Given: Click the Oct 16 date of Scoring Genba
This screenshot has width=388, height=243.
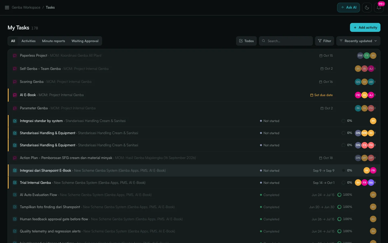Looking at the screenshot, I should [326, 82].
